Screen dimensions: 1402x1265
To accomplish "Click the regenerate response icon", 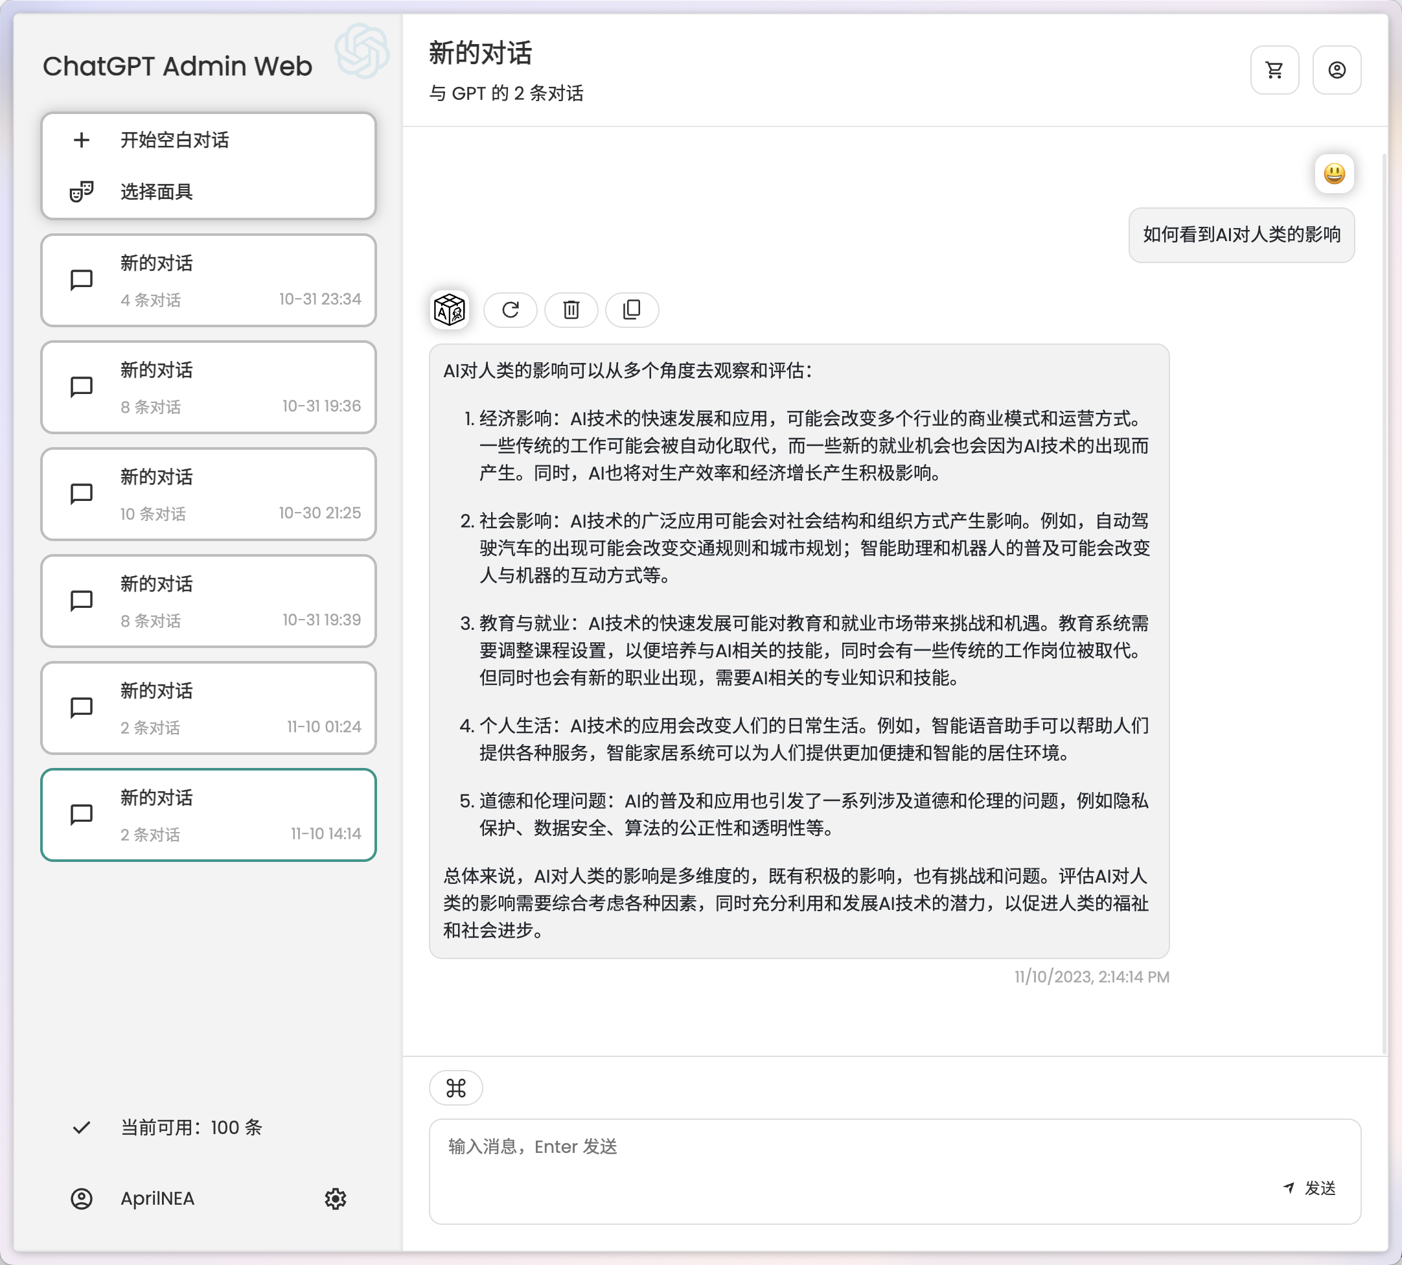I will click(x=510, y=310).
